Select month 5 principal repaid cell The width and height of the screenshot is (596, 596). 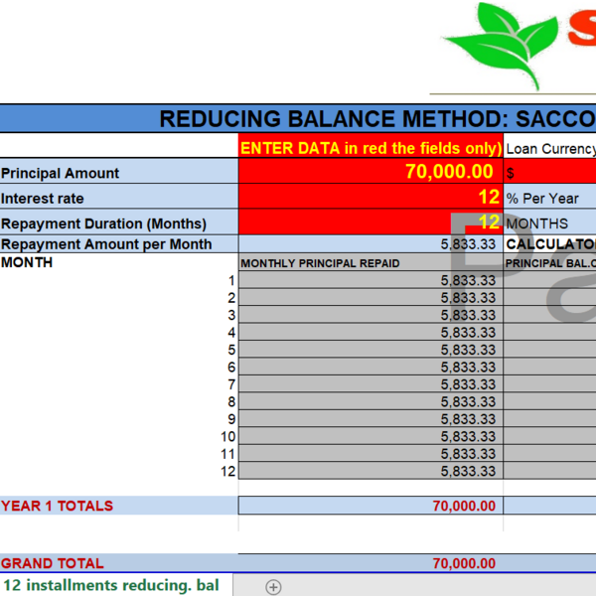(x=371, y=350)
